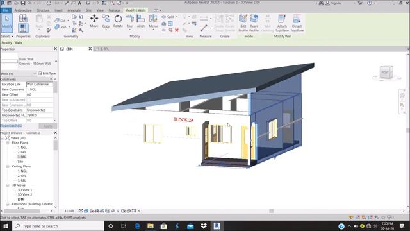Click the Properties help link
This screenshot has width=410, height=231.
pyautogui.click(x=12, y=126)
